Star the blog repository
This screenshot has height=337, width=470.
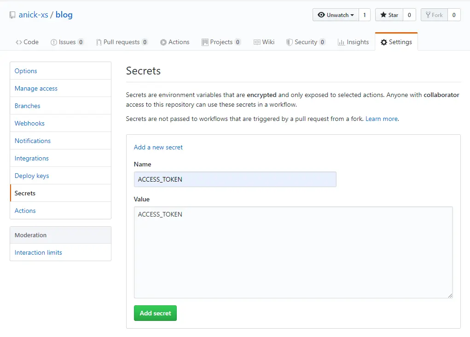coord(389,15)
